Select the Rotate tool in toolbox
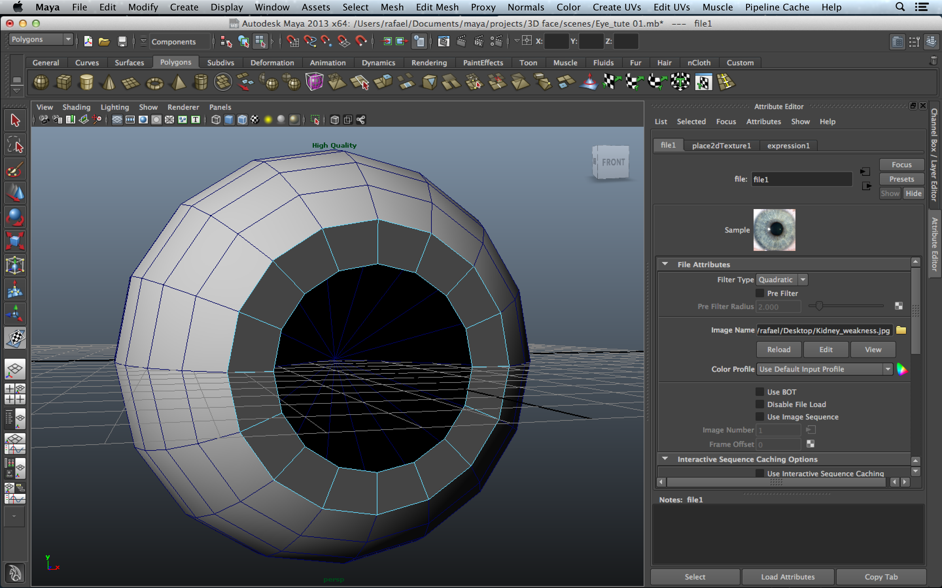 click(x=15, y=217)
